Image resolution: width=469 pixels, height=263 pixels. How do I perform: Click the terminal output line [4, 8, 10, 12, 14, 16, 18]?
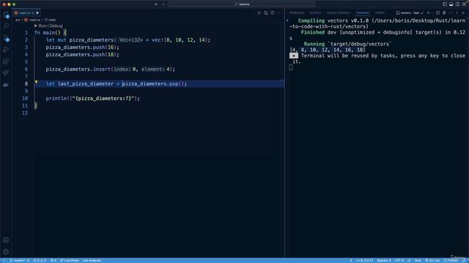click(328, 50)
